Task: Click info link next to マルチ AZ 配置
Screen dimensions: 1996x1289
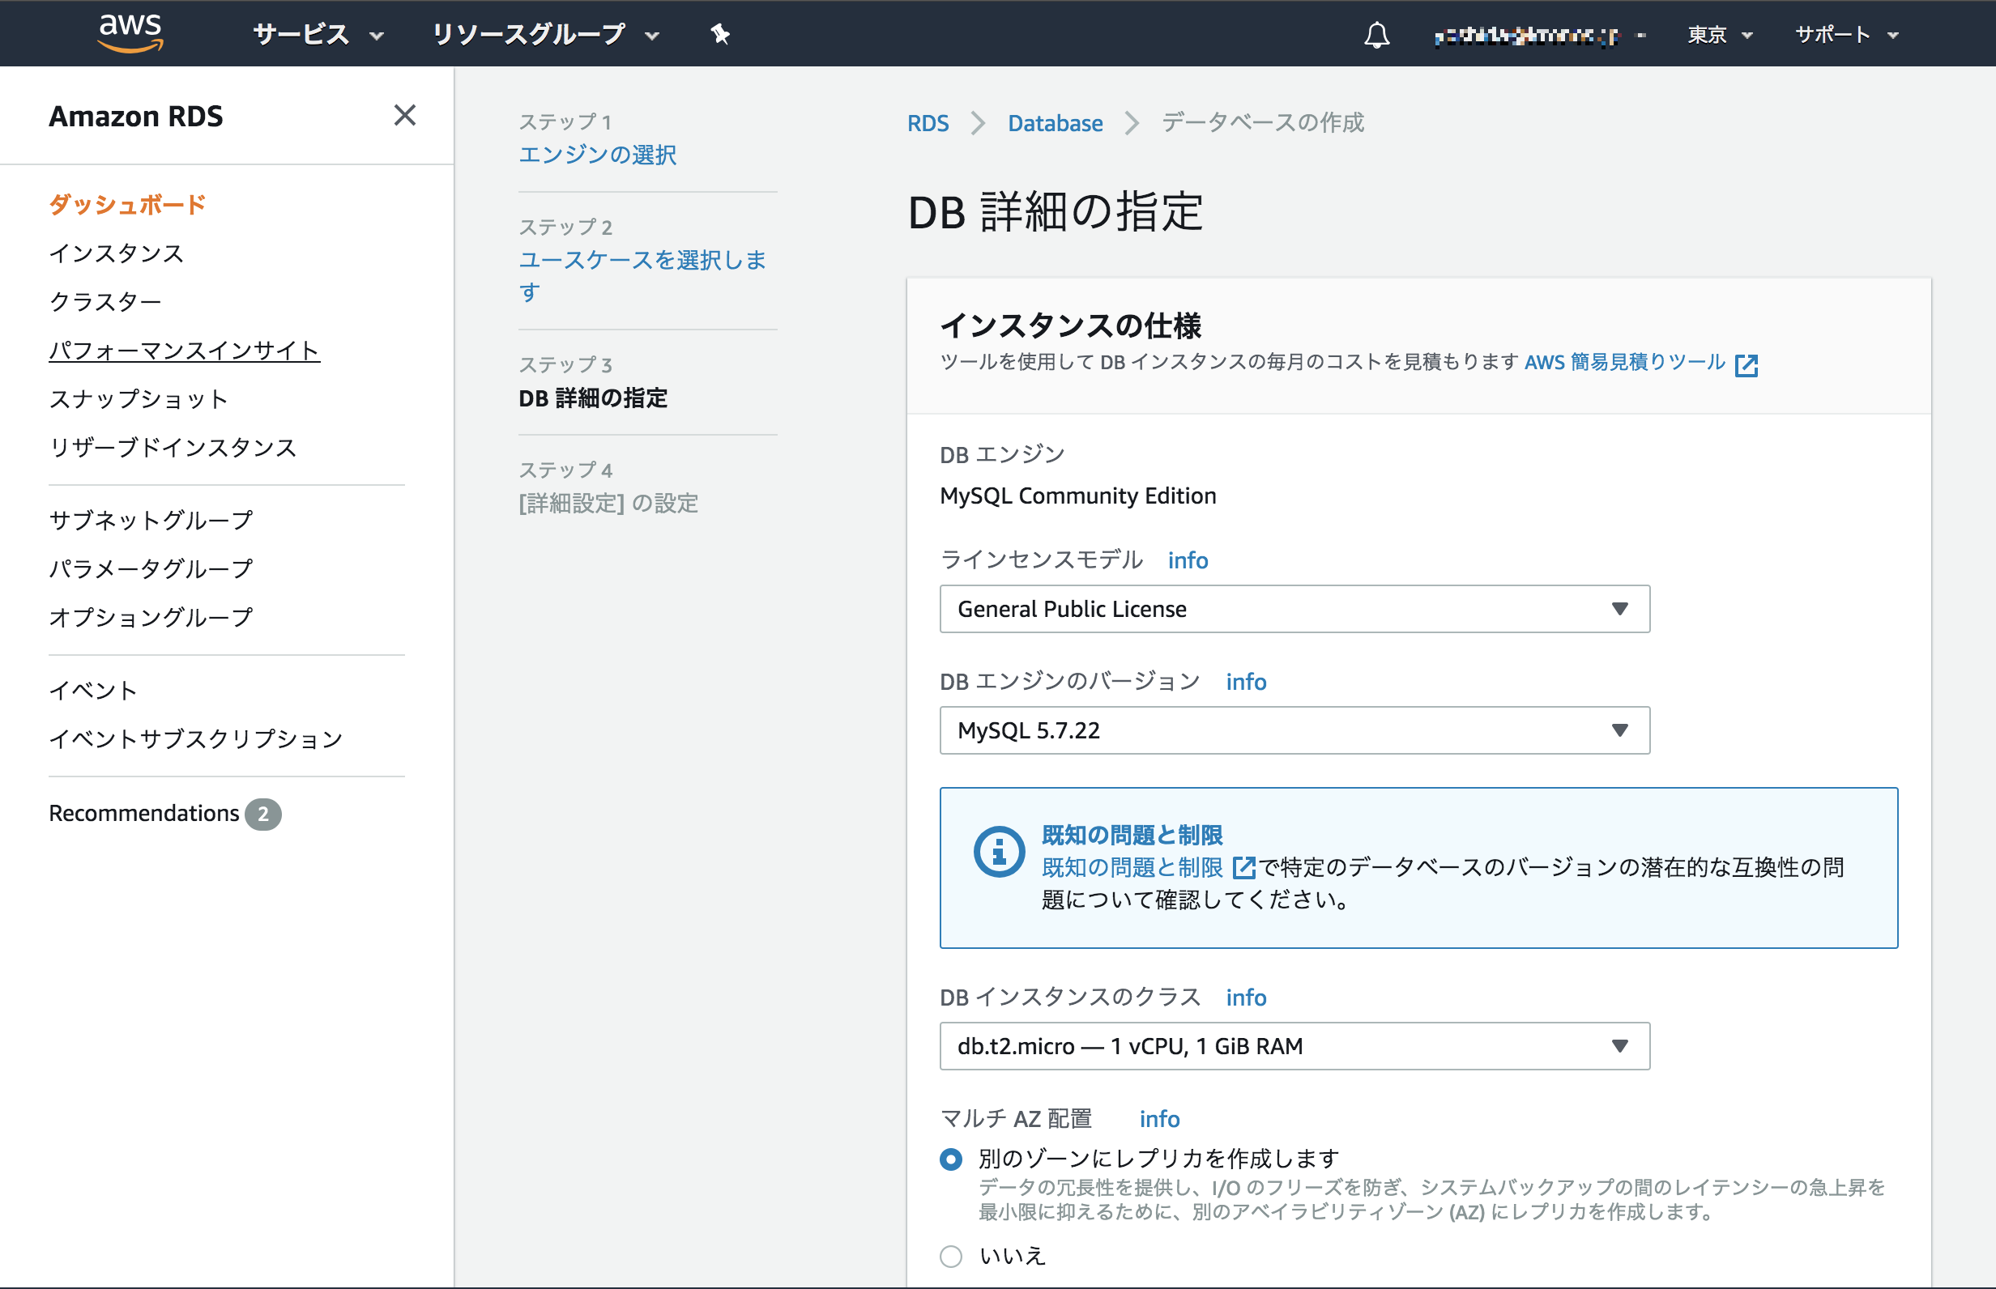Action: 1158,1118
